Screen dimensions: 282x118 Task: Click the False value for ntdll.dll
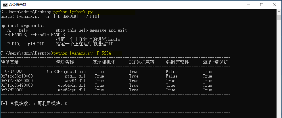(172, 76)
